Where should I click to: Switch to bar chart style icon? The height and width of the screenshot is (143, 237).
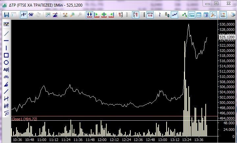[160, 15]
